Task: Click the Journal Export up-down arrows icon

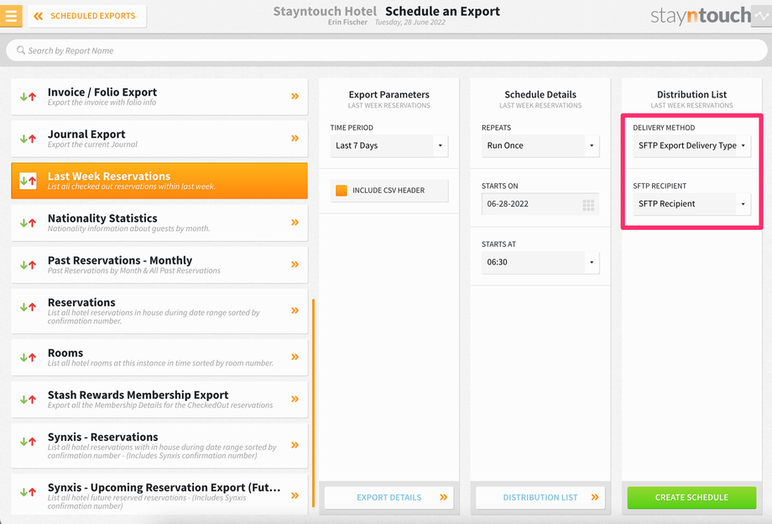Action: 28,139
